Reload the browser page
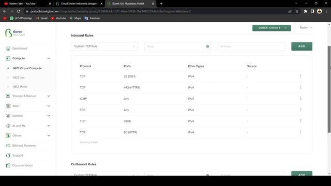Viewport: 331px width, 186px height. (19, 11)
